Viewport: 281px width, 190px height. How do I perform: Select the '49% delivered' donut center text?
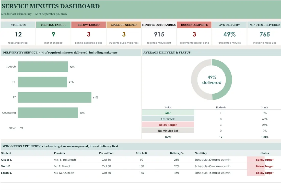[212, 80]
